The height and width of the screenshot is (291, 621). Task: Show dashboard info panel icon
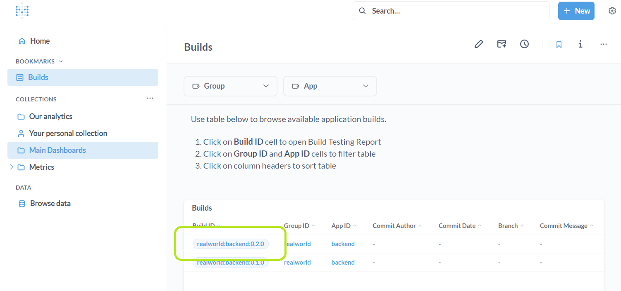point(580,44)
